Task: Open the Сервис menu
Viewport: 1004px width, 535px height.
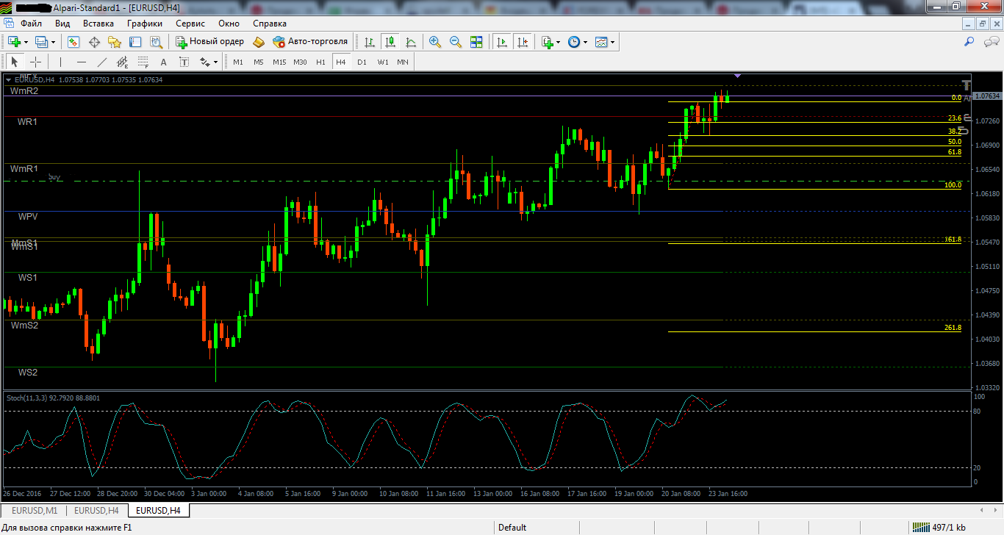Action: click(190, 24)
